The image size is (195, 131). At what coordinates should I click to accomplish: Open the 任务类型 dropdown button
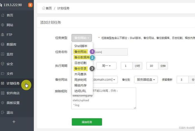82,38
